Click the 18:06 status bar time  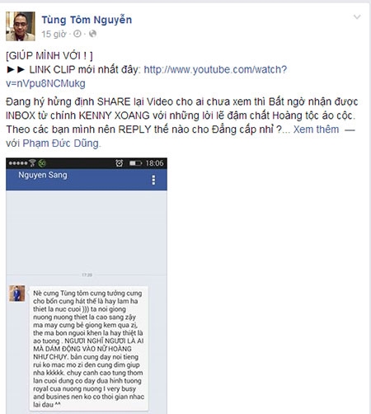[154, 163]
